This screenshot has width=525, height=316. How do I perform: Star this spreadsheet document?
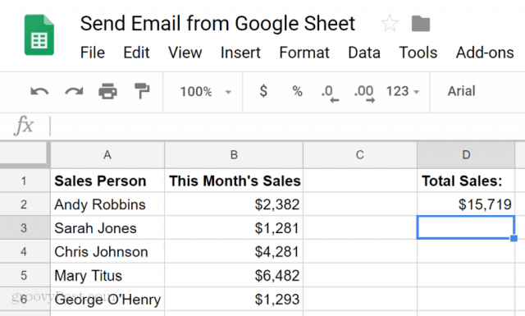390,24
